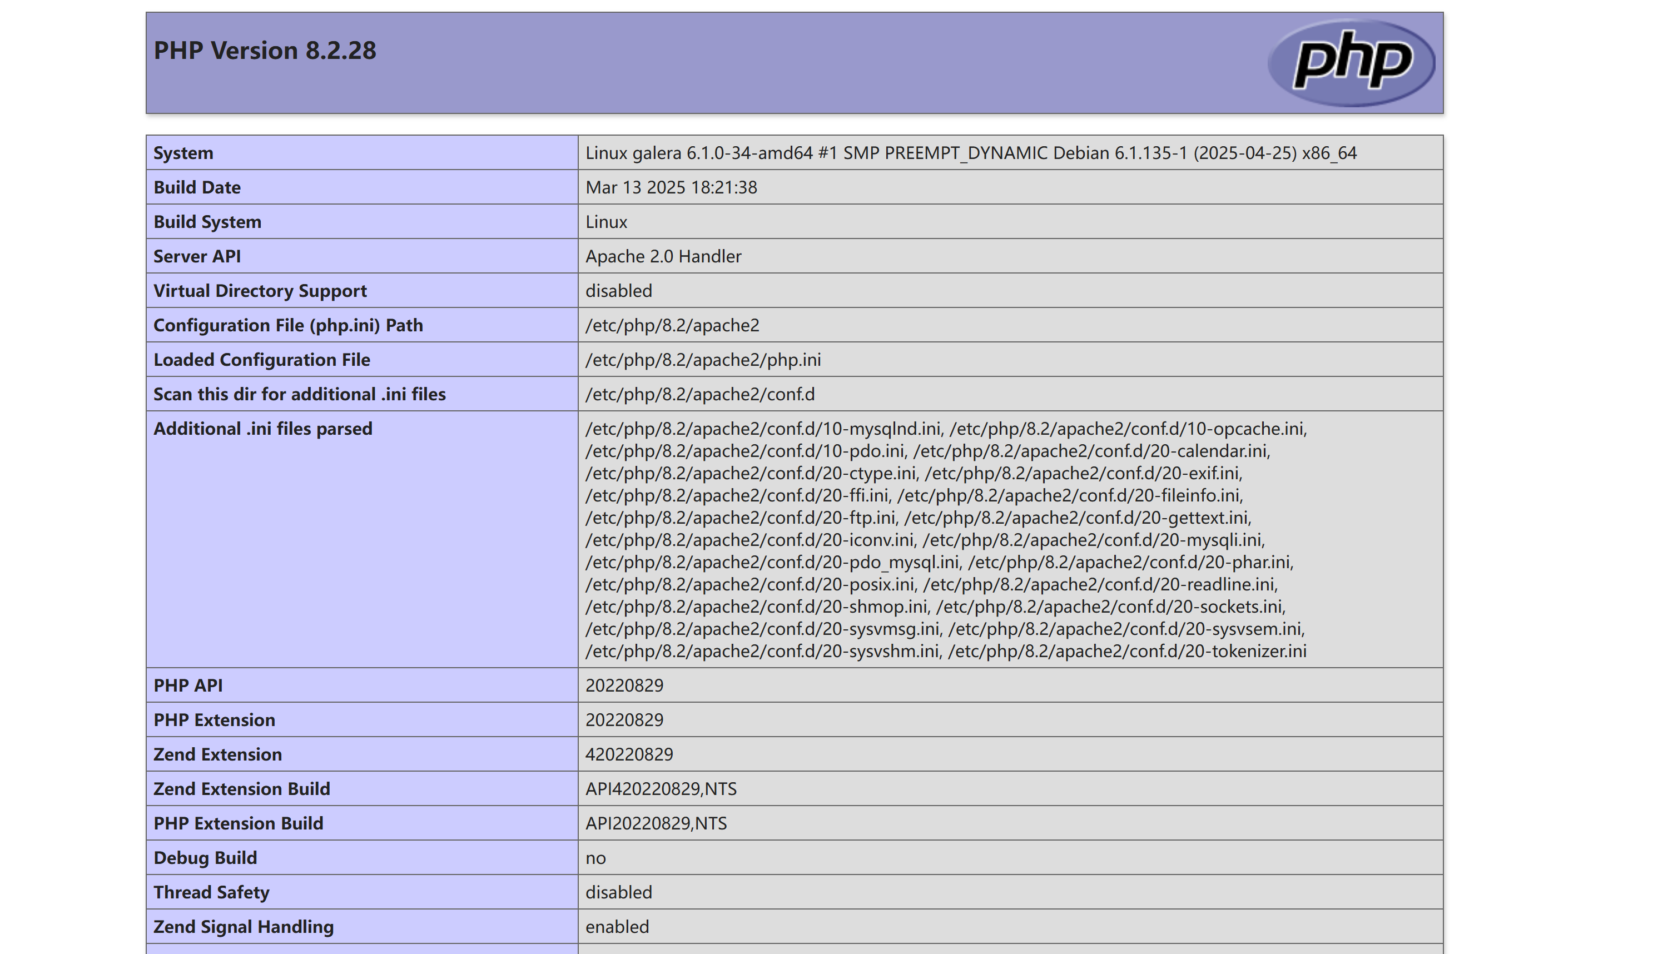The height and width of the screenshot is (954, 1653).
Task: Click the 'Zend Extension Build' label
Action: [241, 789]
